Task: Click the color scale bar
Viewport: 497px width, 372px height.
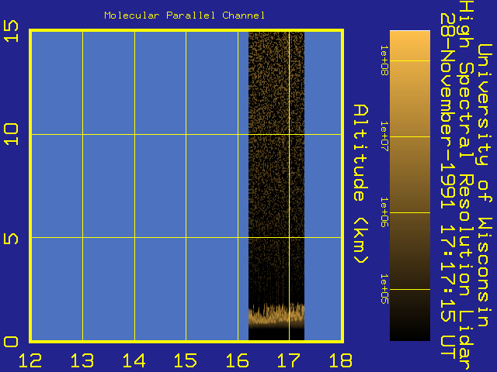Action: (x=410, y=186)
